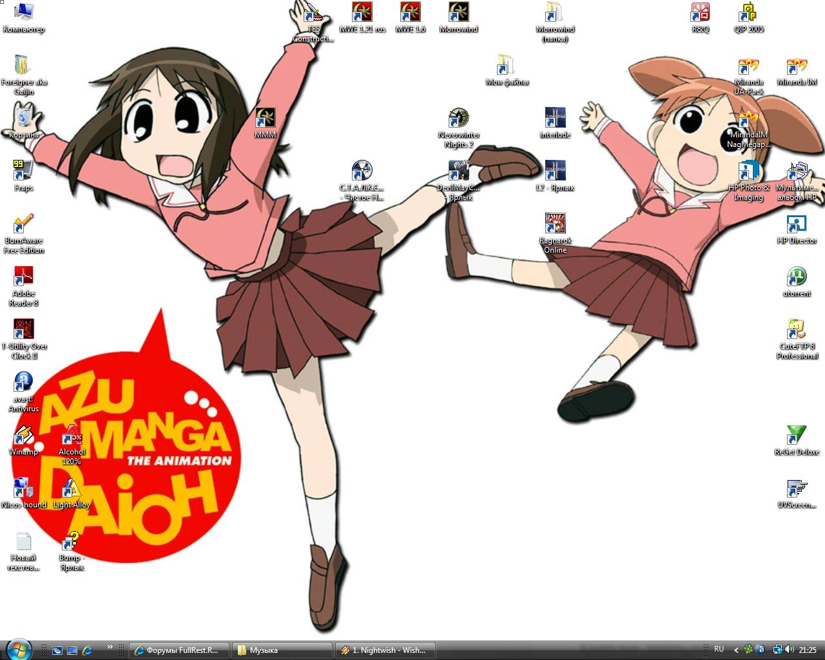Launch the MMM desktop shortcut
The height and width of the screenshot is (660, 825).
[265, 123]
